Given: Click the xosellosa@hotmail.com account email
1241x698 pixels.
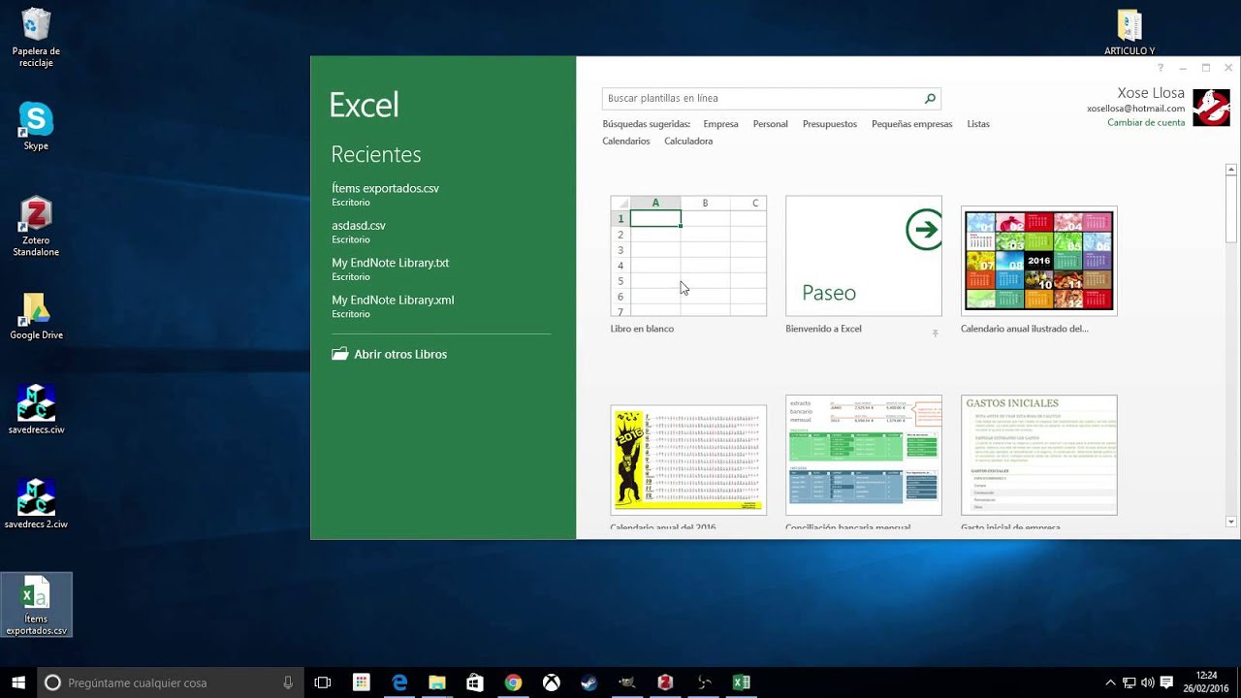Looking at the screenshot, I should (x=1135, y=109).
